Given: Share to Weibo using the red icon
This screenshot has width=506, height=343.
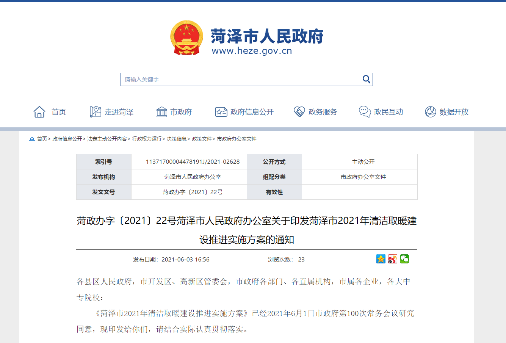Looking at the screenshot, I should click(393, 259).
